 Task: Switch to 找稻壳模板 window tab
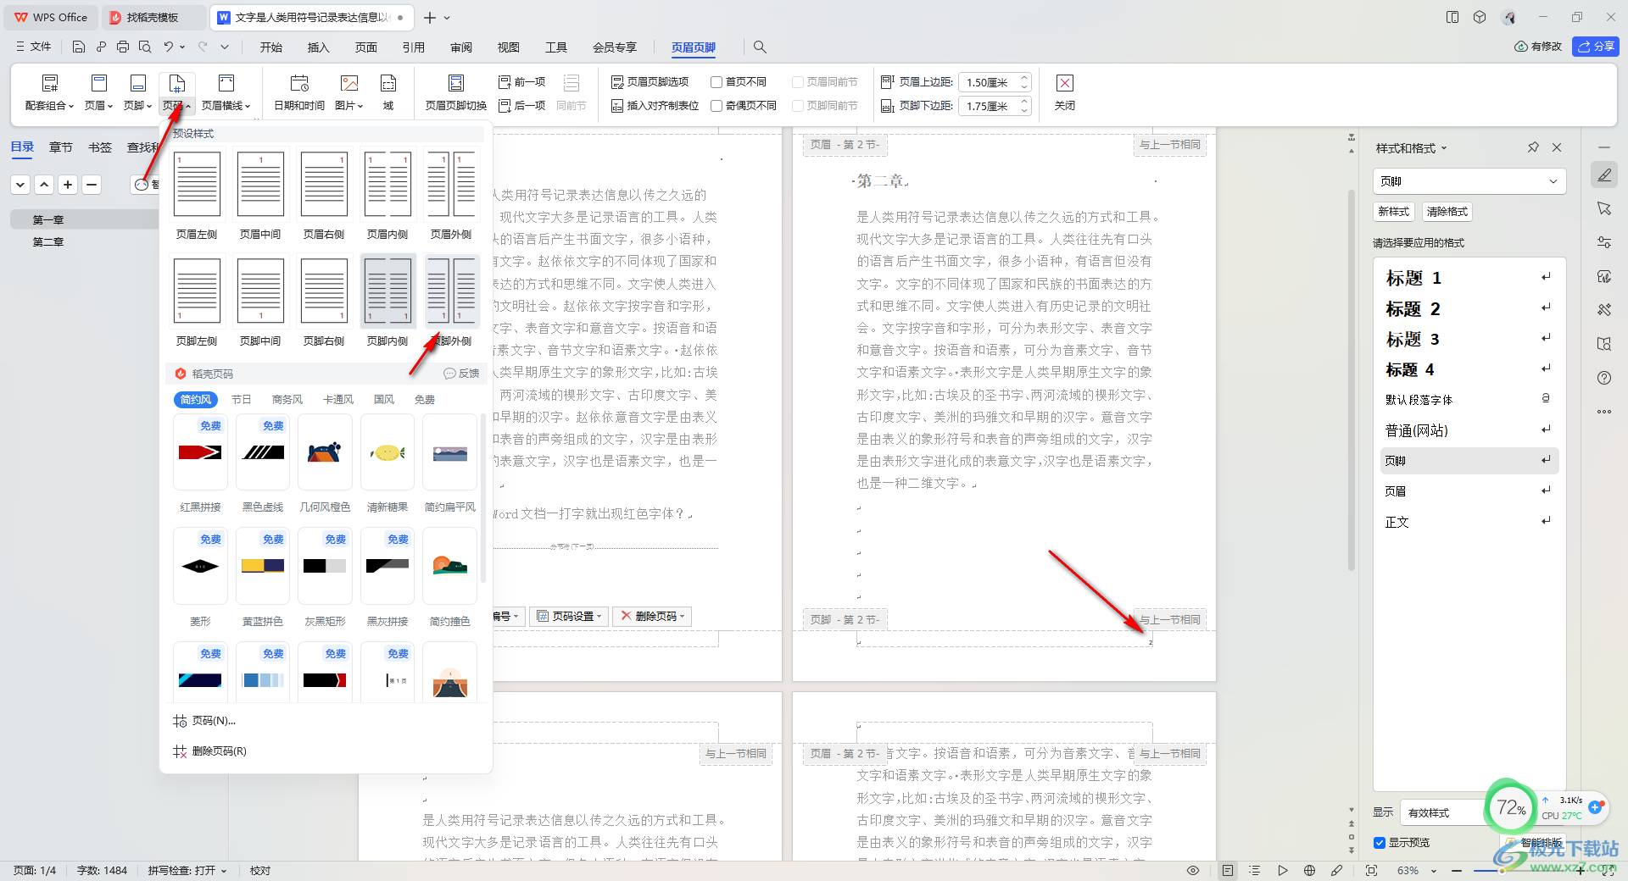coord(153,18)
